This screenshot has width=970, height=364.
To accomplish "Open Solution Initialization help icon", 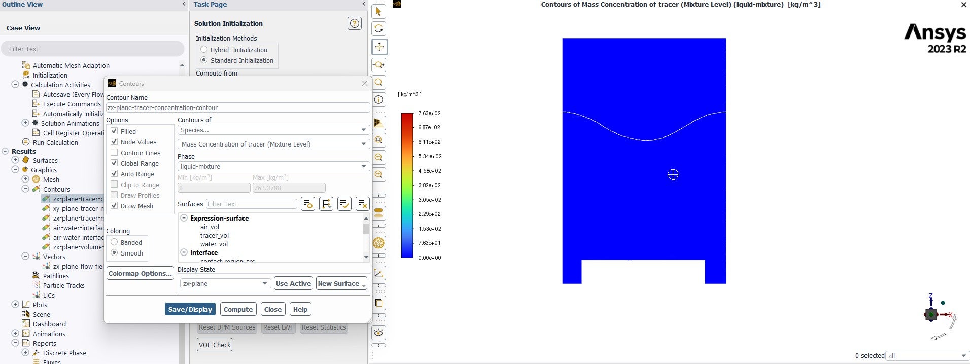I will tap(355, 23).
